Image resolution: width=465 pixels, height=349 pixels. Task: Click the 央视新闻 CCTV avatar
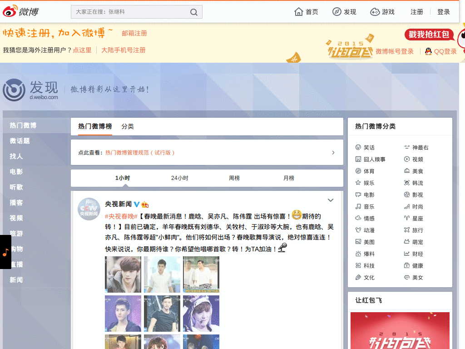(x=89, y=209)
